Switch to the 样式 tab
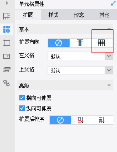Viewport: 117px width, 152px height. (x=53, y=15)
